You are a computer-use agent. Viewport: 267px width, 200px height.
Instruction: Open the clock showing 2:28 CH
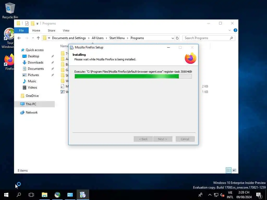point(244,195)
